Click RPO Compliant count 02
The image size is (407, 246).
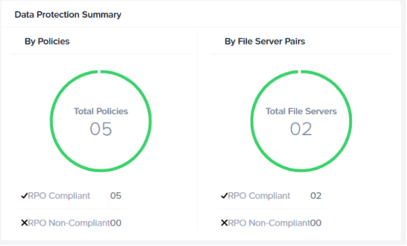[x=316, y=195]
